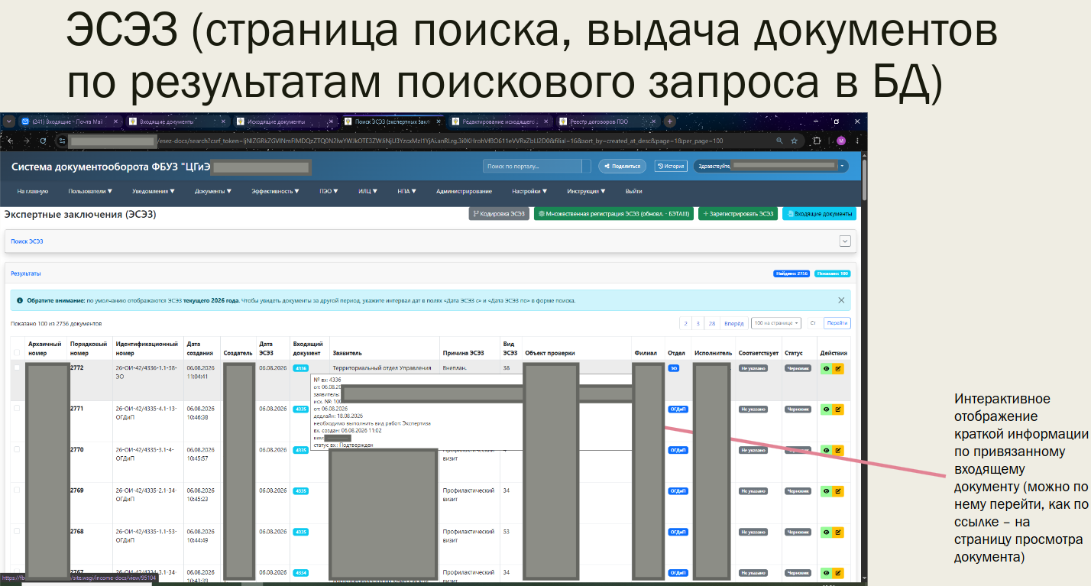1091x586 pixels.
Task: Switch to Входящие документы browser tab
Action: [x=176, y=121]
